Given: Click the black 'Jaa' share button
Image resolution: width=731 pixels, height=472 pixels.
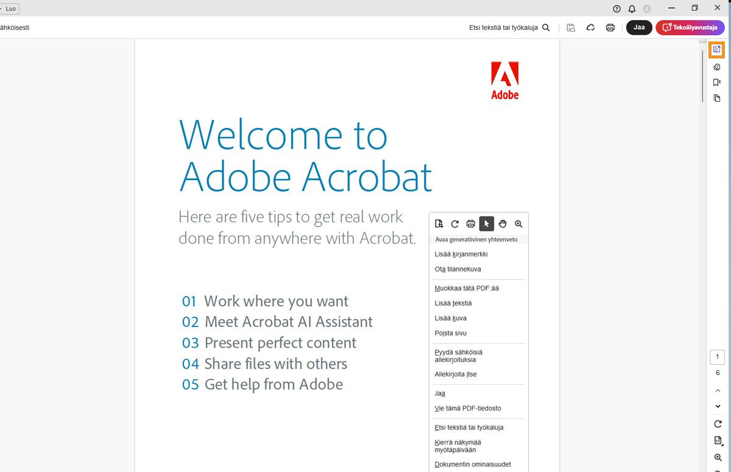Looking at the screenshot, I should pos(639,27).
